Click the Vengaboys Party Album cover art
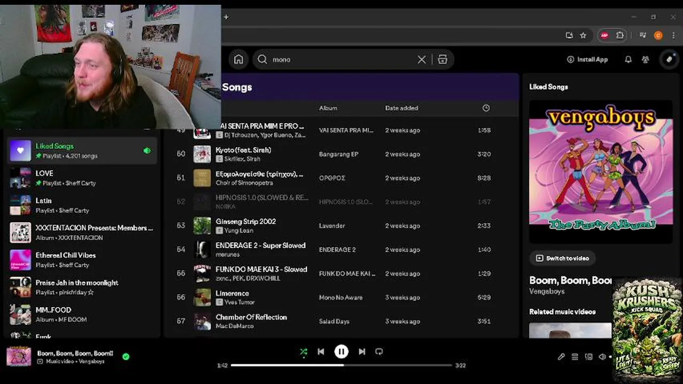The image size is (683, 384). pos(601,172)
